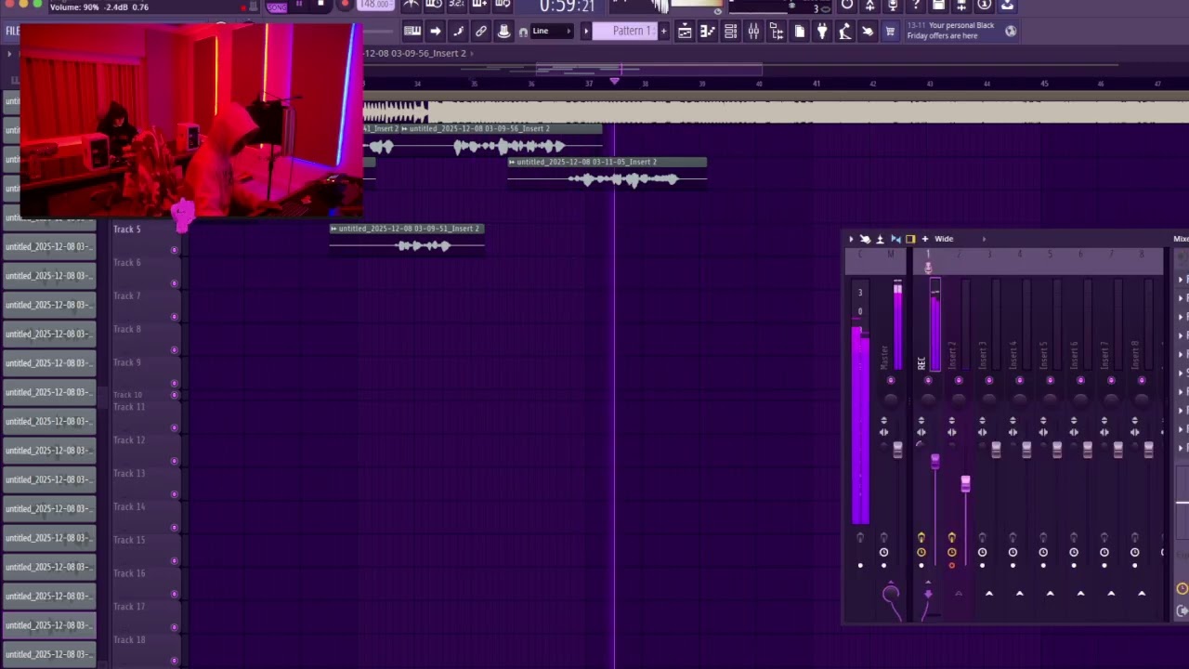Open the Mixer view icon
Screen dimensions: 1189x669
(753, 32)
